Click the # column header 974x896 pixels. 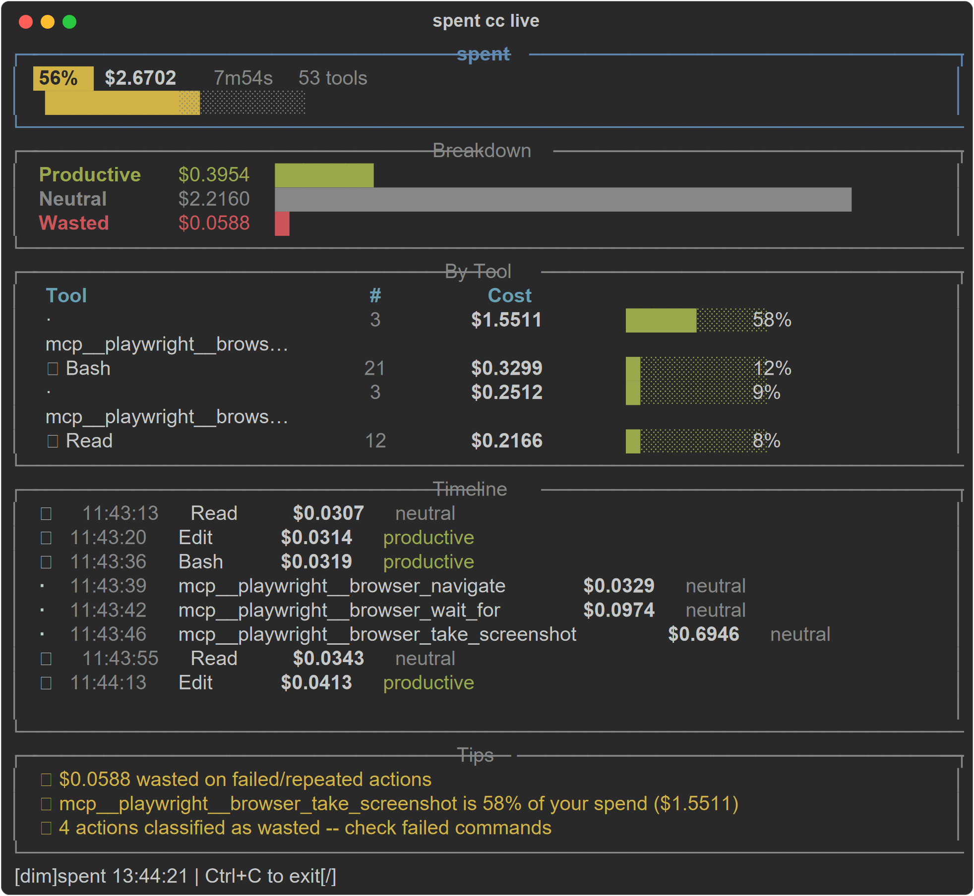click(x=375, y=296)
